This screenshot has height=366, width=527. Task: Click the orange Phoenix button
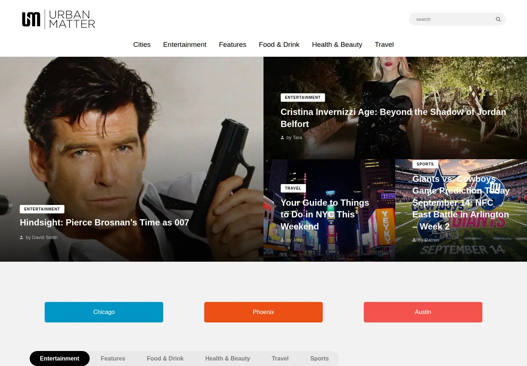click(263, 312)
